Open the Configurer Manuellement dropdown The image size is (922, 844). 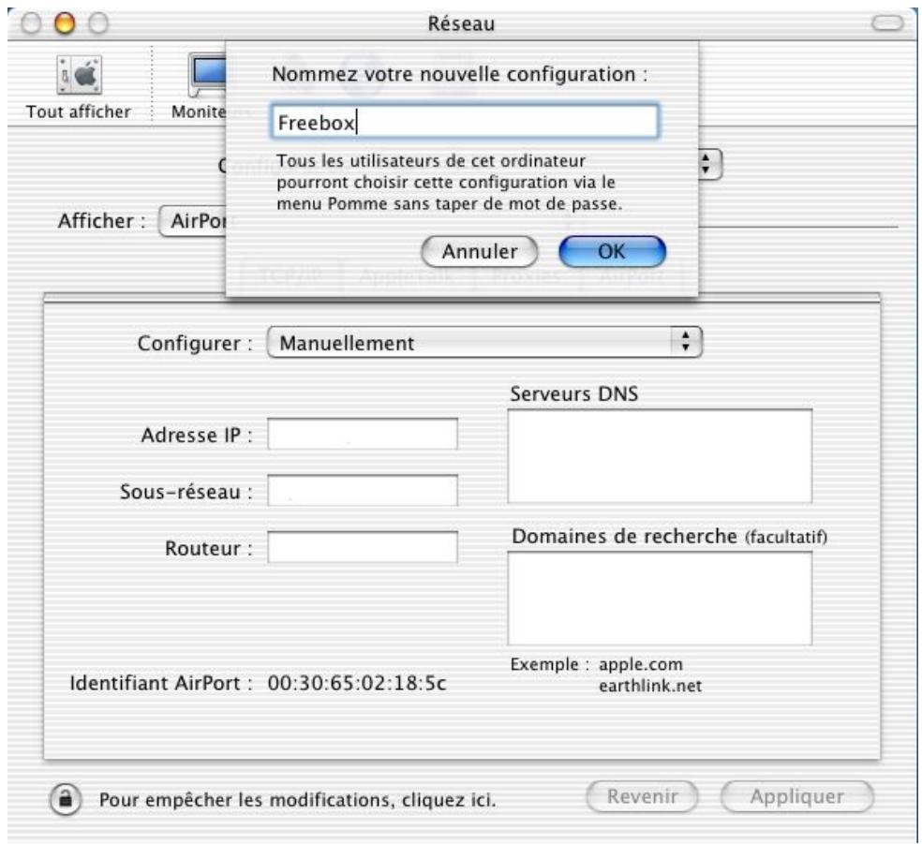483,343
